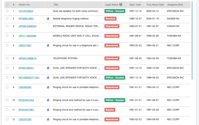
Task: Click the globe icon beside EP0998105B1
Action: click(x=48, y=19)
